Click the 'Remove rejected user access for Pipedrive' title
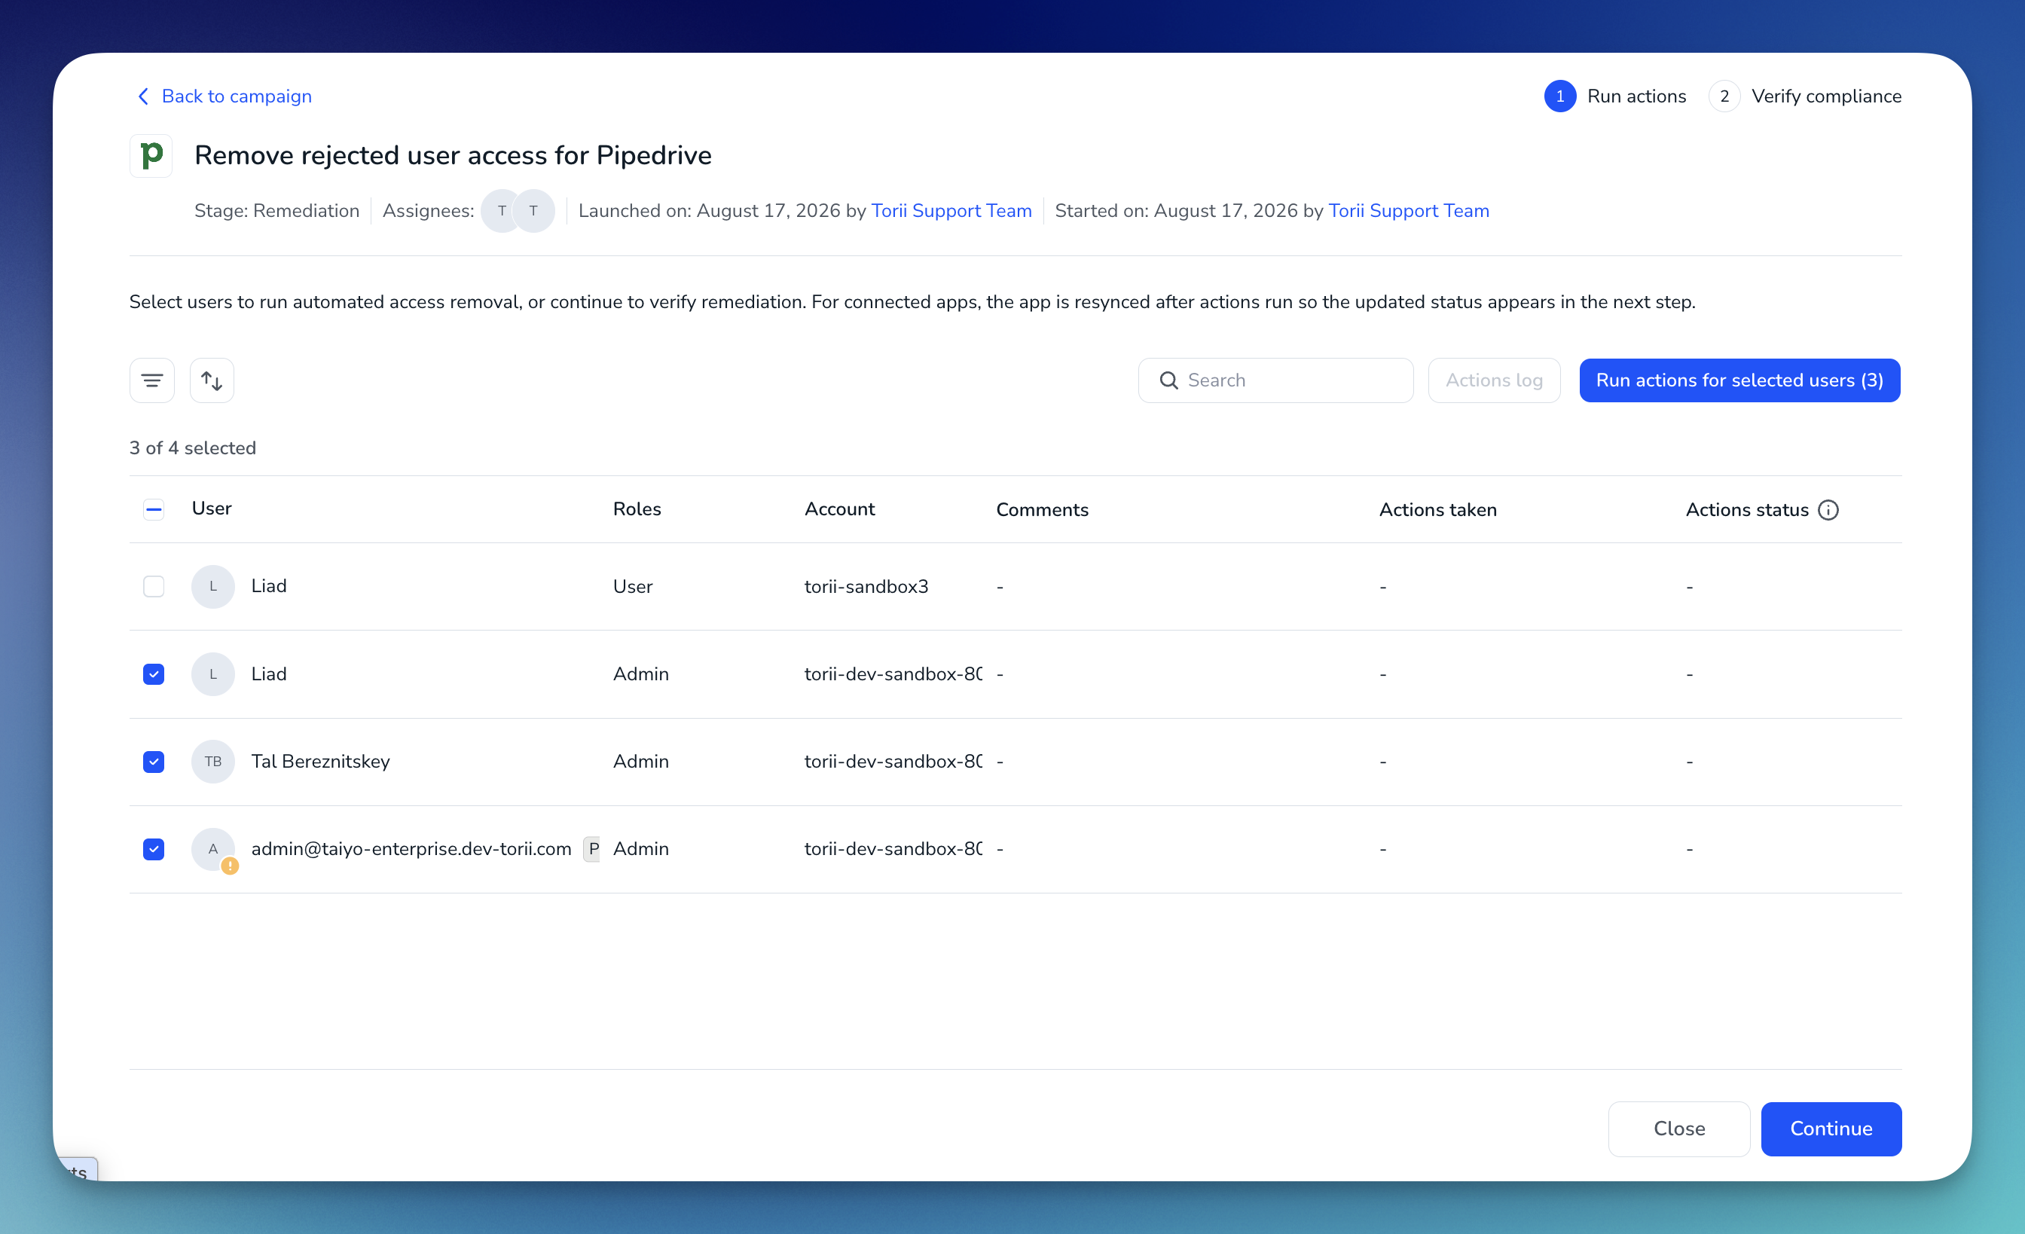2025x1234 pixels. point(453,155)
